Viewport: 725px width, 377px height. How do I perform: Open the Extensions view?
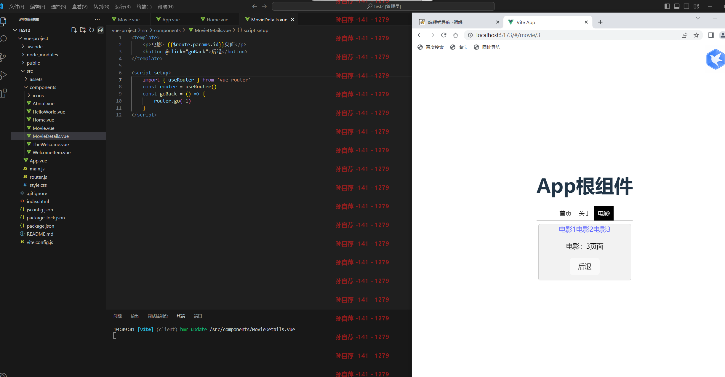click(x=3, y=93)
